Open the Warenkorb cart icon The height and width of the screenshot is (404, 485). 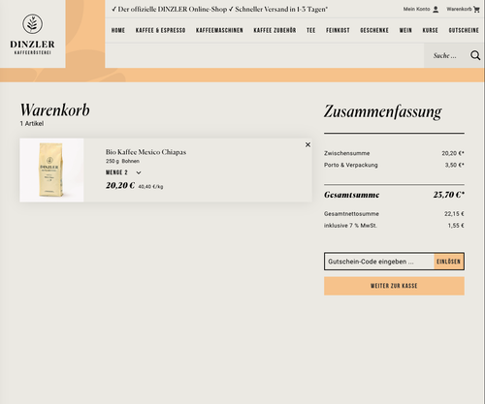476,10
